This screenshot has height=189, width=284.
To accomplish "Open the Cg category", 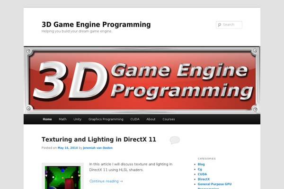I will [200, 169].
